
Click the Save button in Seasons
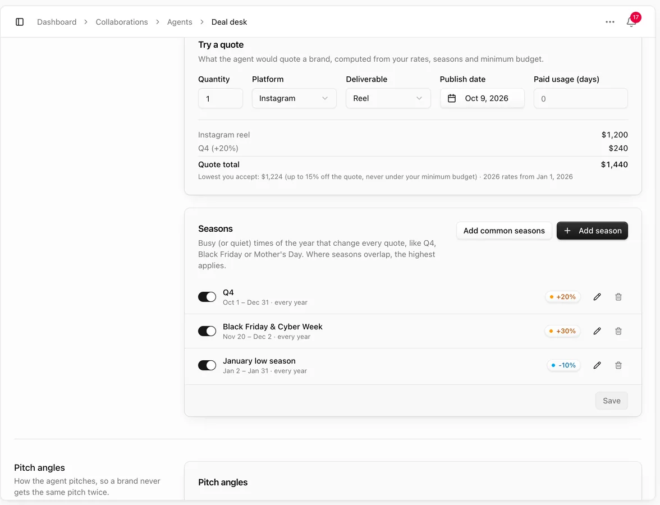612,401
